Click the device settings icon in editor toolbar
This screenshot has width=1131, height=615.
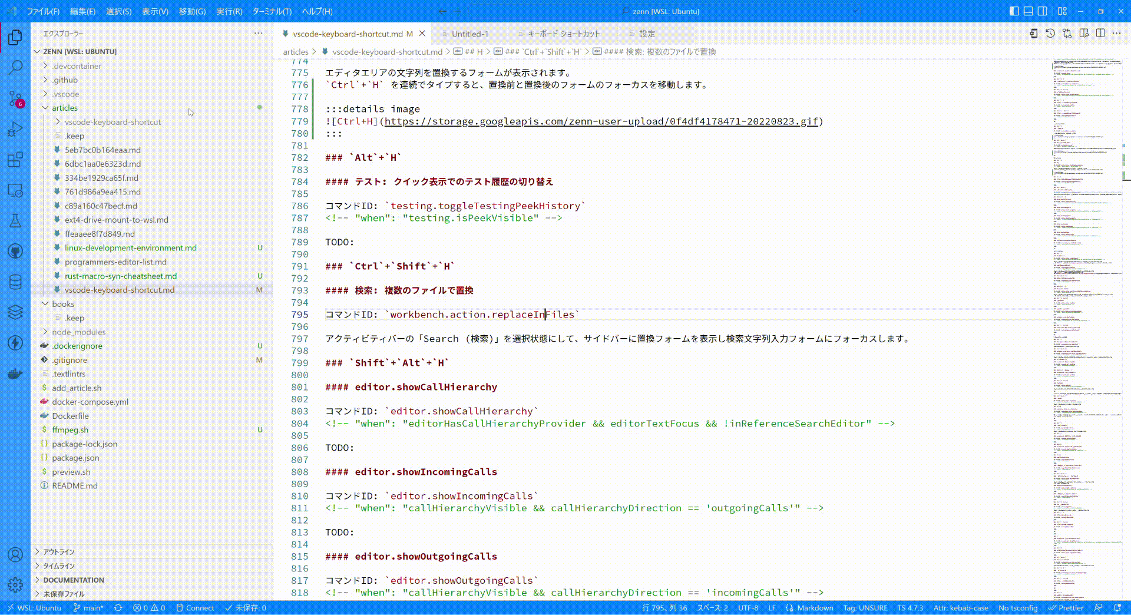[x=1034, y=34]
